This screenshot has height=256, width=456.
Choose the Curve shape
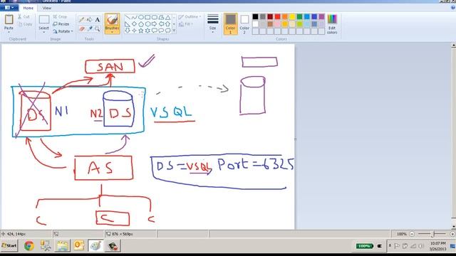point(134,17)
